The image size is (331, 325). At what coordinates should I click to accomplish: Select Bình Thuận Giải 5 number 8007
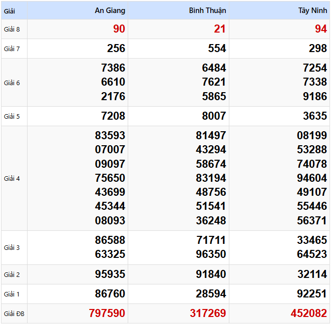[x=213, y=116]
